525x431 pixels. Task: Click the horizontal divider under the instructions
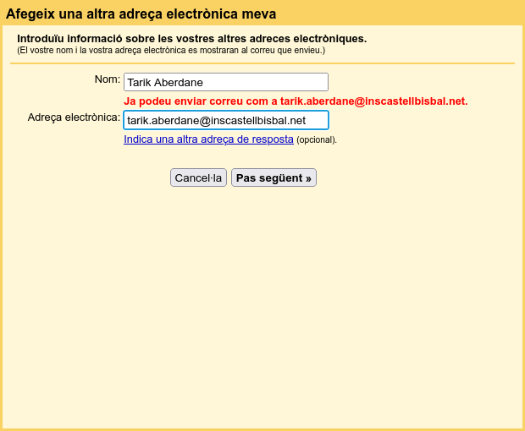[x=262, y=63]
